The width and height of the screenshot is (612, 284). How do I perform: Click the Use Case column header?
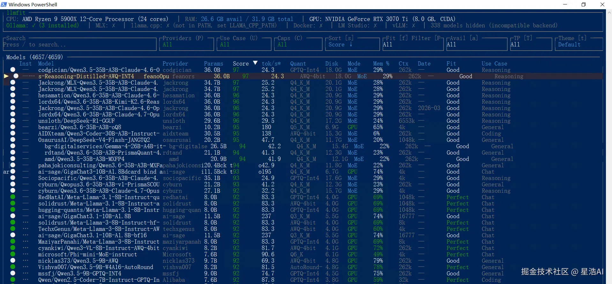coord(495,64)
